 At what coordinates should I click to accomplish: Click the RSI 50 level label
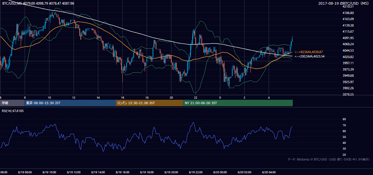(344, 137)
